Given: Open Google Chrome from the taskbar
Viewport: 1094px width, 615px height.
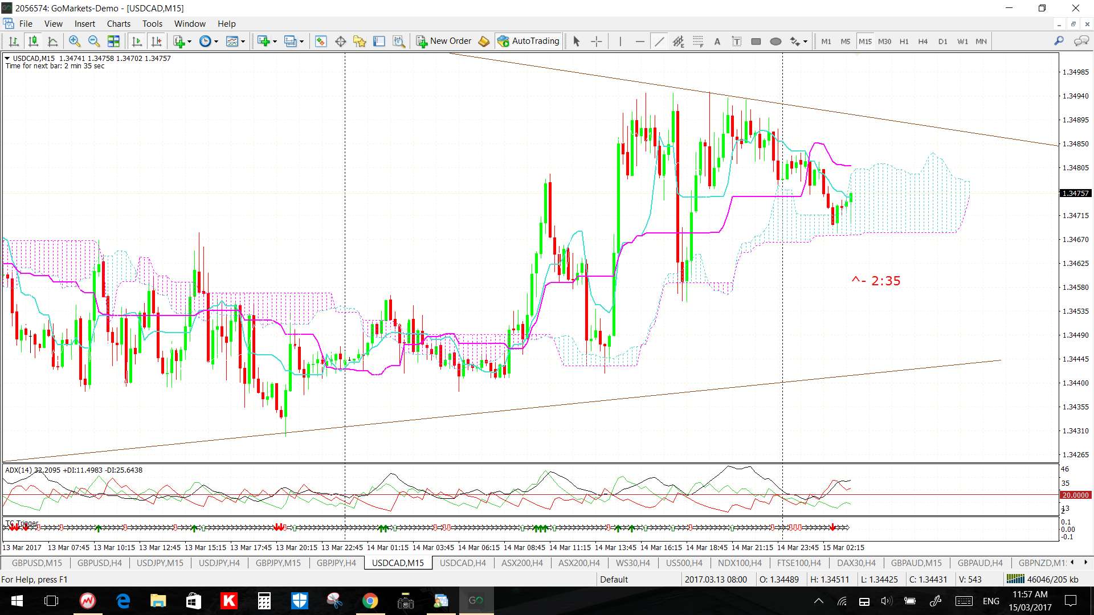Looking at the screenshot, I should click(370, 601).
